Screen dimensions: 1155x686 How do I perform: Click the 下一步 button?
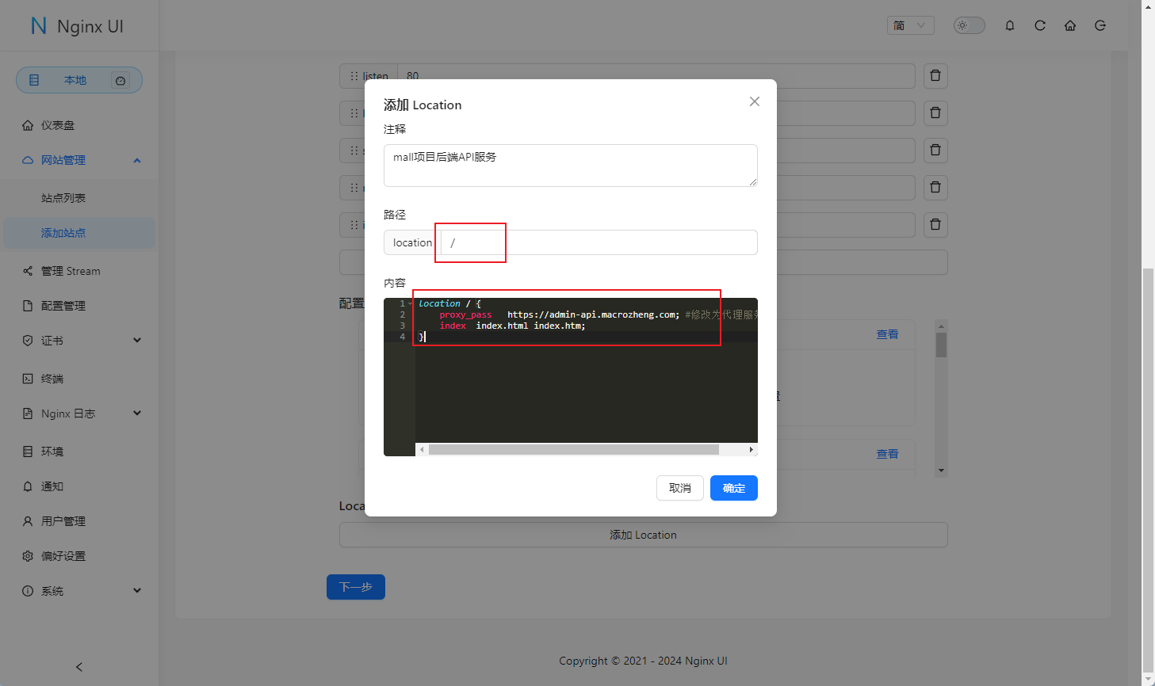coord(356,587)
